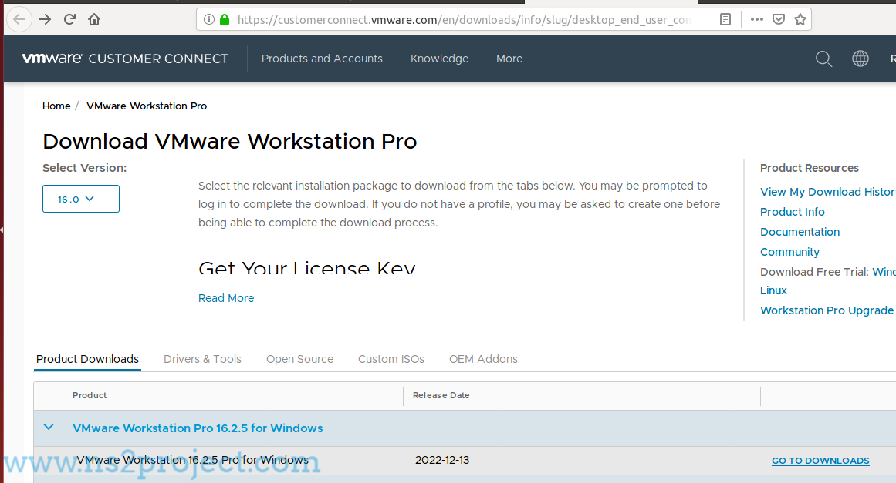Open site information icon in address bar
Screen dimensions: 896x483
[x=209, y=19]
